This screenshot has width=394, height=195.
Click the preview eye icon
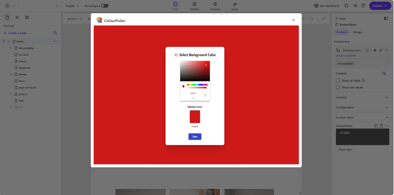tap(355, 6)
